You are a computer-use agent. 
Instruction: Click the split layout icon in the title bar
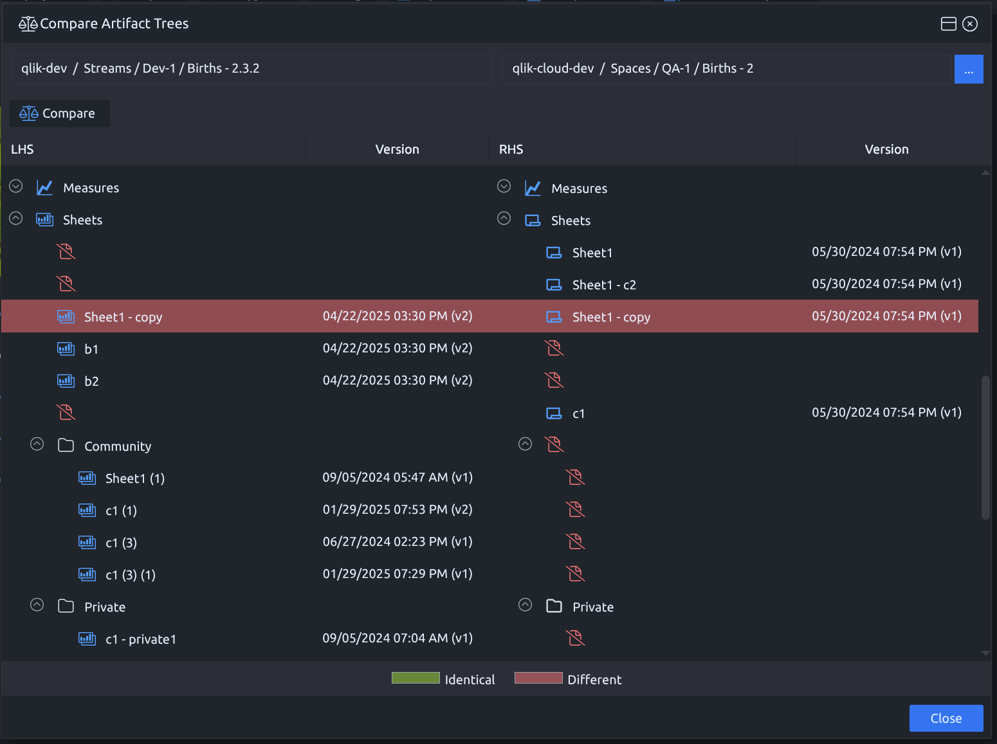[947, 23]
